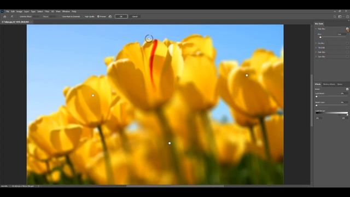This screenshot has height=197, width=350.
Task: Click the Light Range maximum value field
Action: [x=345, y=118]
